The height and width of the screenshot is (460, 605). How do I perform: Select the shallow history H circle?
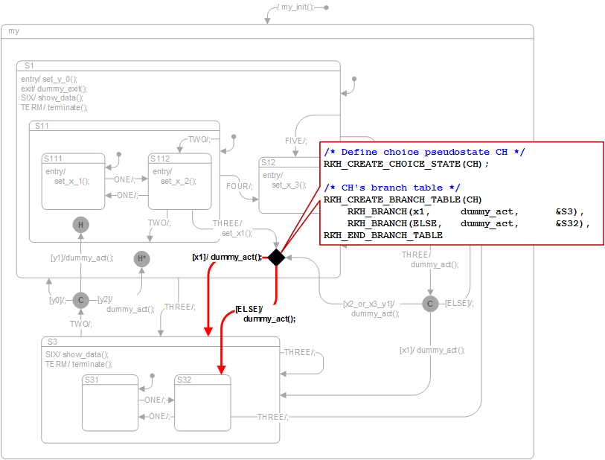click(81, 224)
